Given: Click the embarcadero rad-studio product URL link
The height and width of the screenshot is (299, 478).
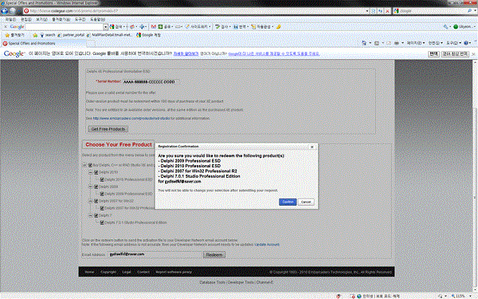Looking at the screenshot, I should coord(131,118).
